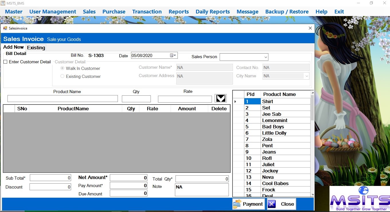
Task: Click the MSITS logo in the corner
Action: tap(359, 199)
